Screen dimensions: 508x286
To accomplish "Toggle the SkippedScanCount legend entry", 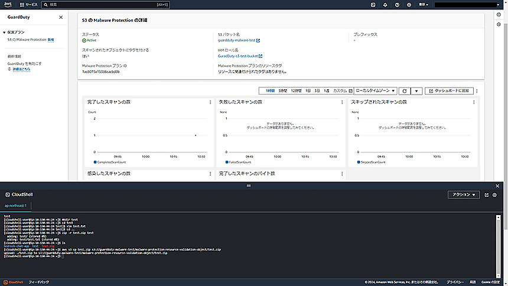I will pyautogui.click(x=372, y=162).
